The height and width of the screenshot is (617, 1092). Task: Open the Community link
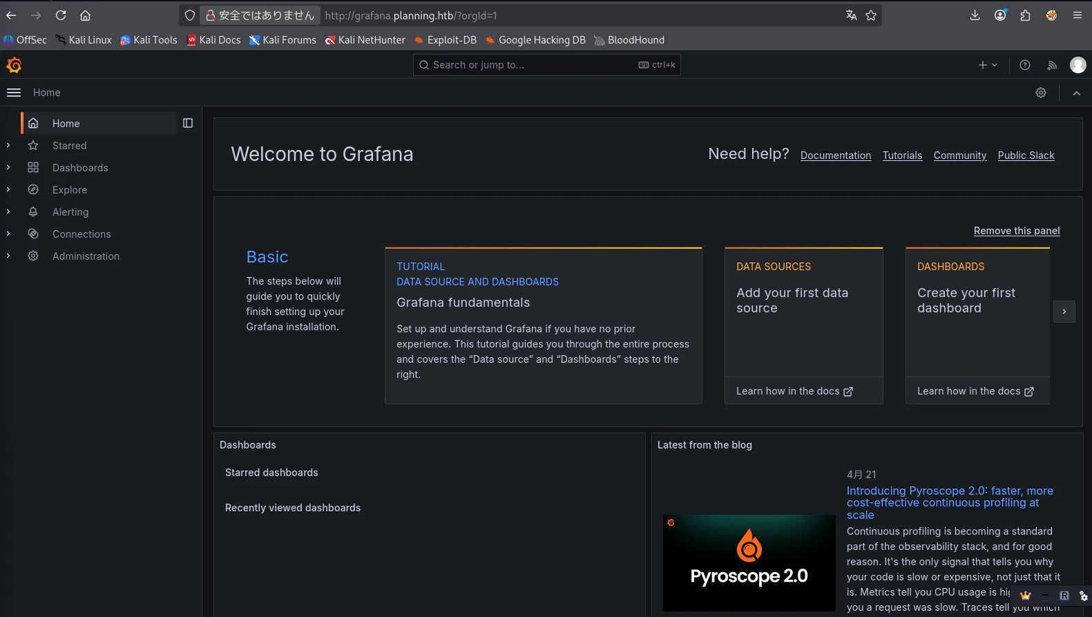click(960, 155)
